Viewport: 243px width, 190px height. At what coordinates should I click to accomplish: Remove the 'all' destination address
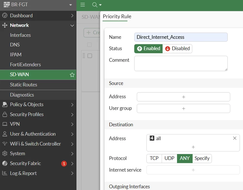[235, 138]
